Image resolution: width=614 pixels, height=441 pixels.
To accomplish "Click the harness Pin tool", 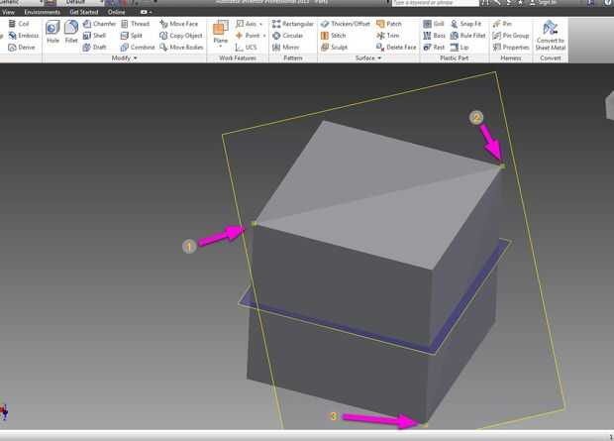I will pyautogui.click(x=502, y=24).
